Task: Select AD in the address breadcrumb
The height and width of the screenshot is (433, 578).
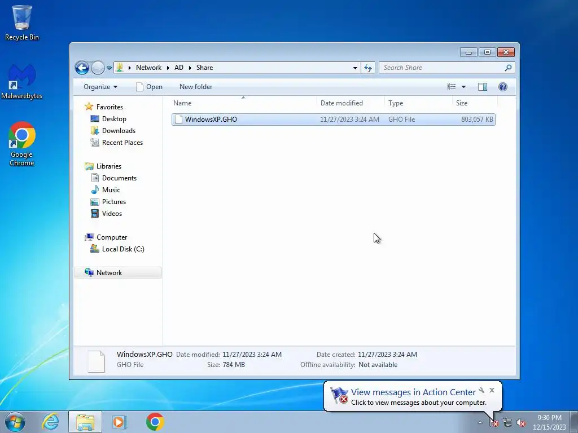Action: click(179, 68)
